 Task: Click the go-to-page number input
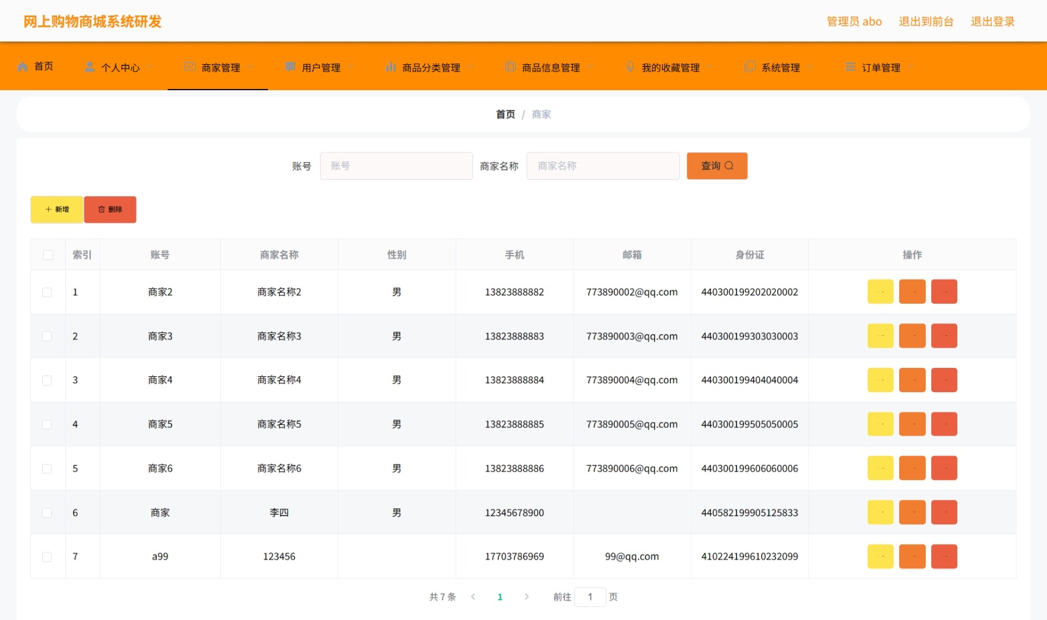coord(590,597)
